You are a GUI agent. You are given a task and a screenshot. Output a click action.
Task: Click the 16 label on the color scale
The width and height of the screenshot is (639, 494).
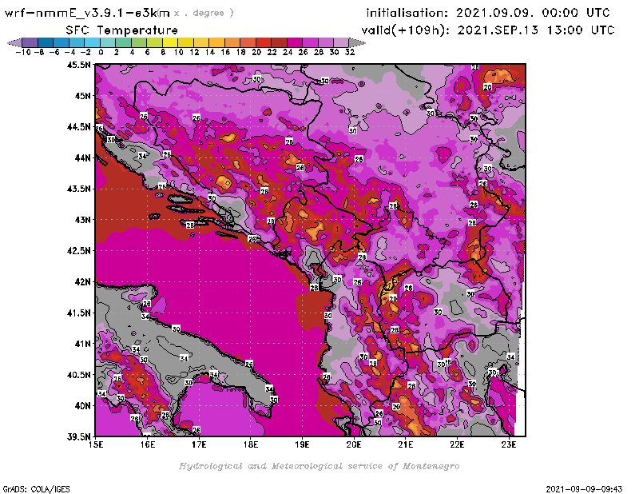point(225,52)
